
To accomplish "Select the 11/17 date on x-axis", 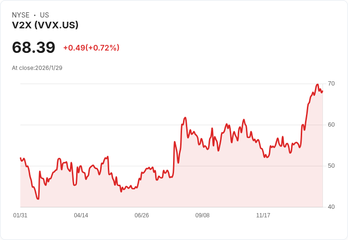I will [263, 215].
